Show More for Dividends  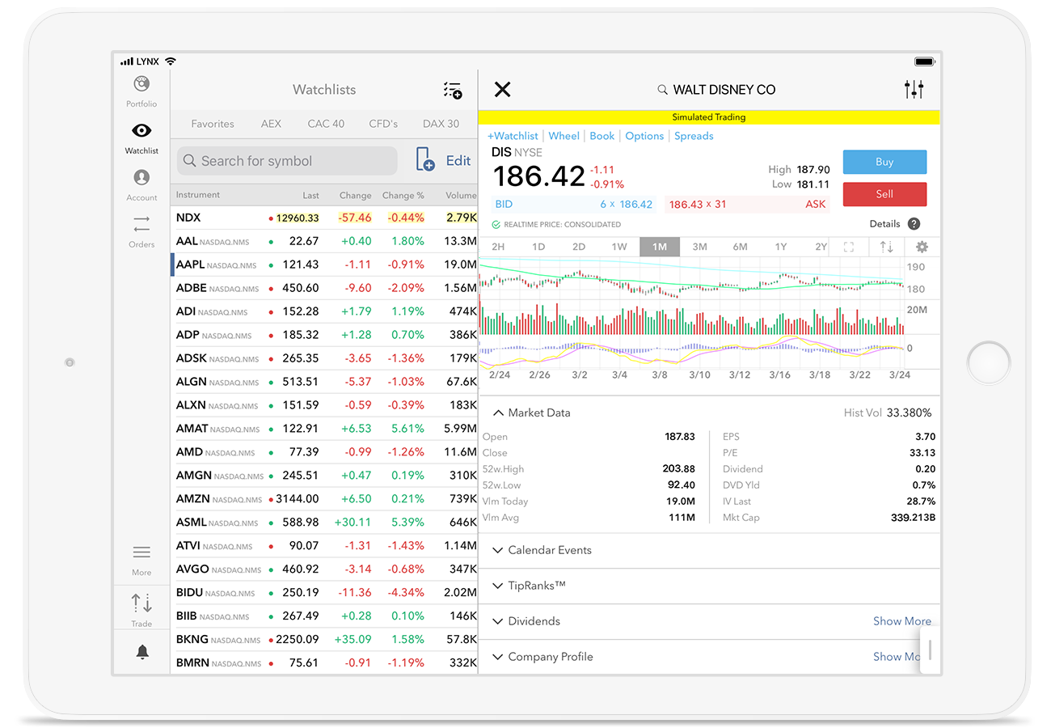tap(902, 621)
